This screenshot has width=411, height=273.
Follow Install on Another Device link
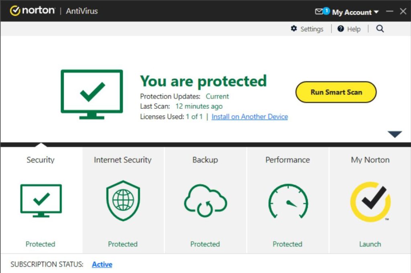(250, 116)
